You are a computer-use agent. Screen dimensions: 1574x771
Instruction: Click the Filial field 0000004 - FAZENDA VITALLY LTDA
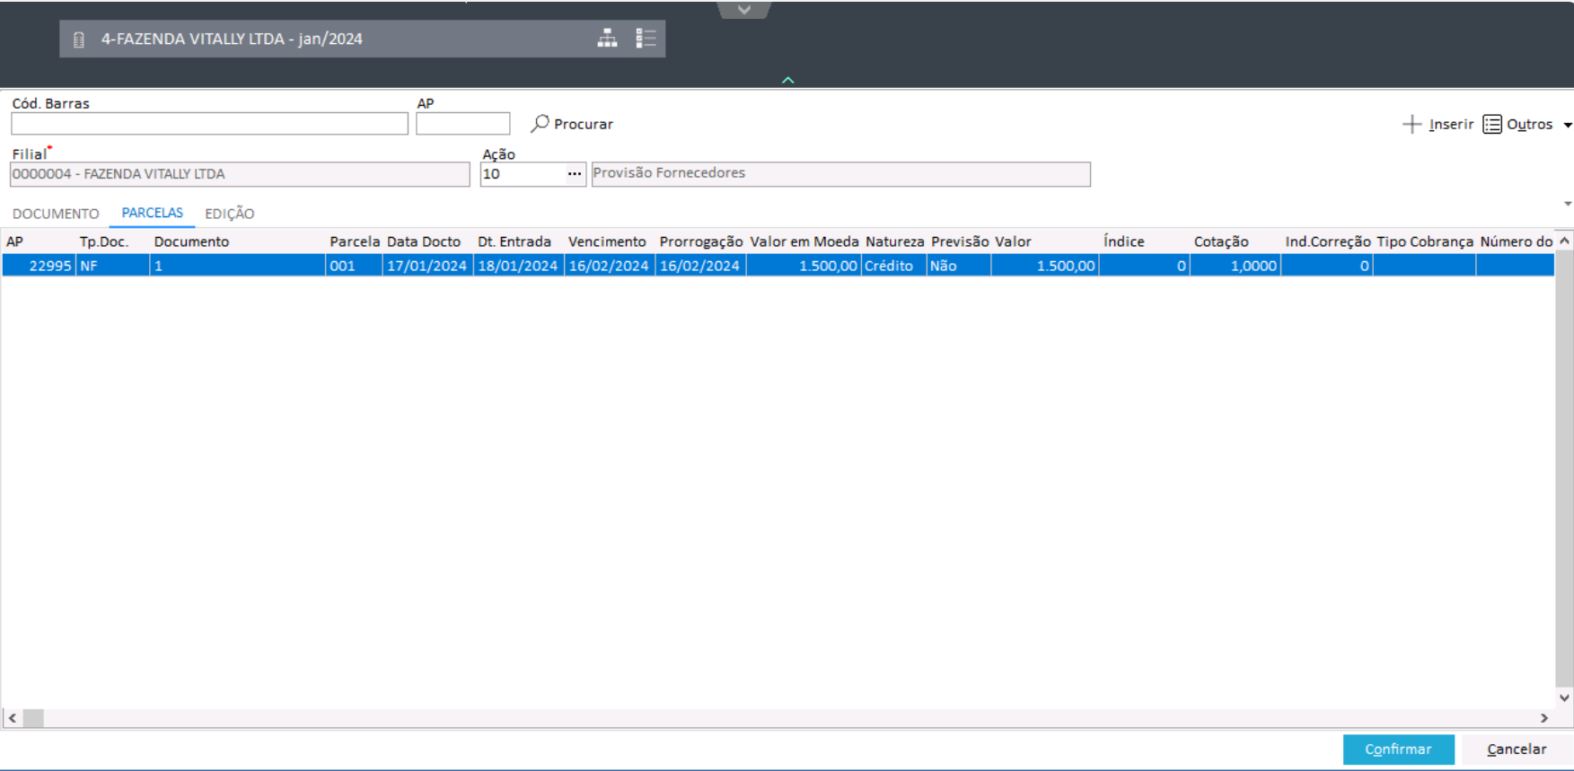(x=240, y=174)
